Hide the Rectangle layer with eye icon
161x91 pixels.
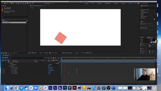2,62
